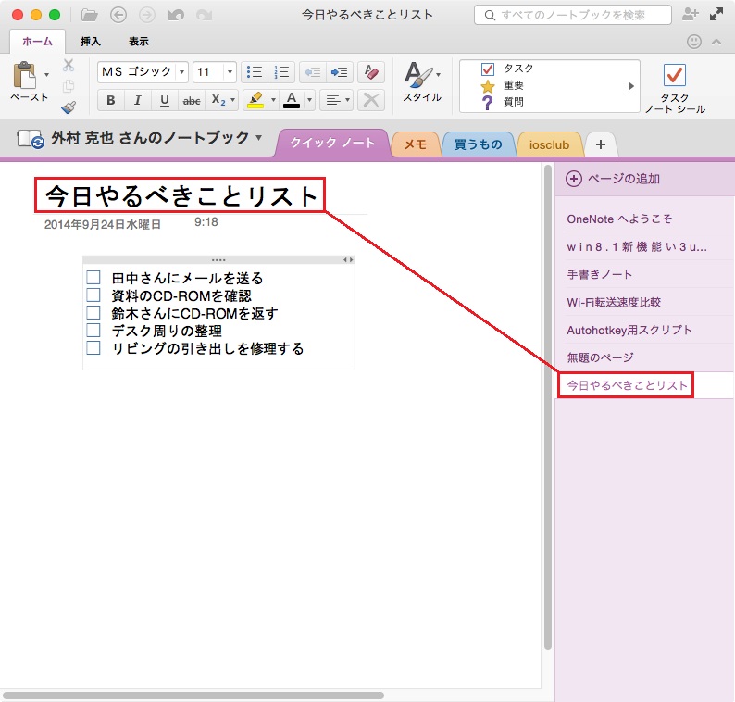Viewport: 735px width, 702px height.
Task: Click the Task Note Seal checkbox icon
Action: (675, 76)
